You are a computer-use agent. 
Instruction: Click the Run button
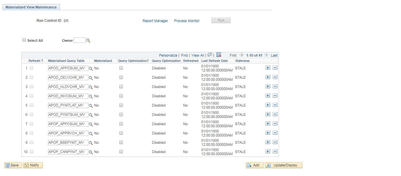(x=221, y=20)
